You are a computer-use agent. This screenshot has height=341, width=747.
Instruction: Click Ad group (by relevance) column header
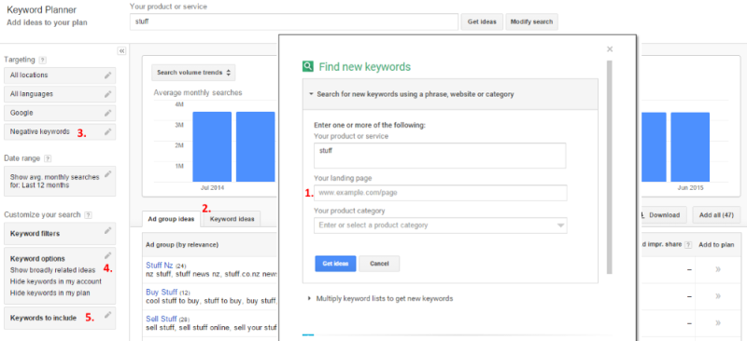(x=182, y=244)
